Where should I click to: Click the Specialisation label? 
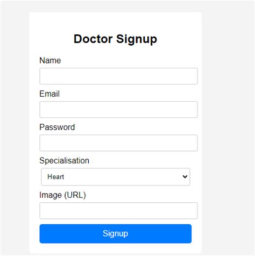[x=64, y=160]
